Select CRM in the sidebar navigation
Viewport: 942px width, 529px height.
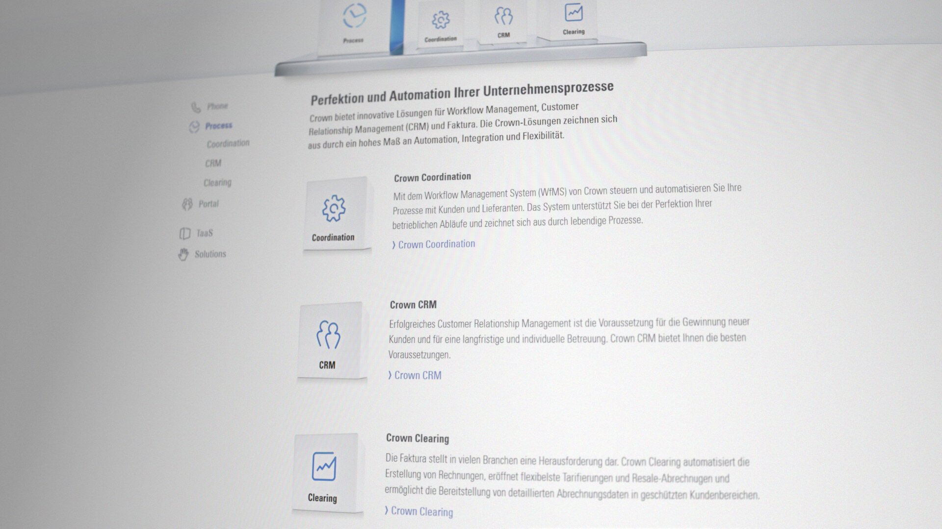(x=213, y=163)
